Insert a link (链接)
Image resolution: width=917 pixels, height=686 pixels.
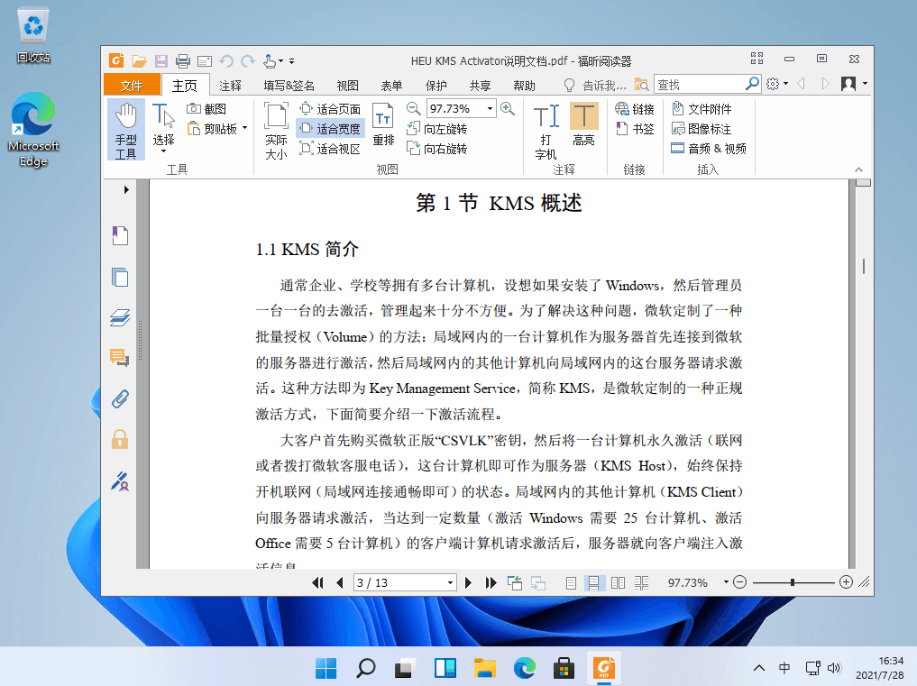point(635,109)
